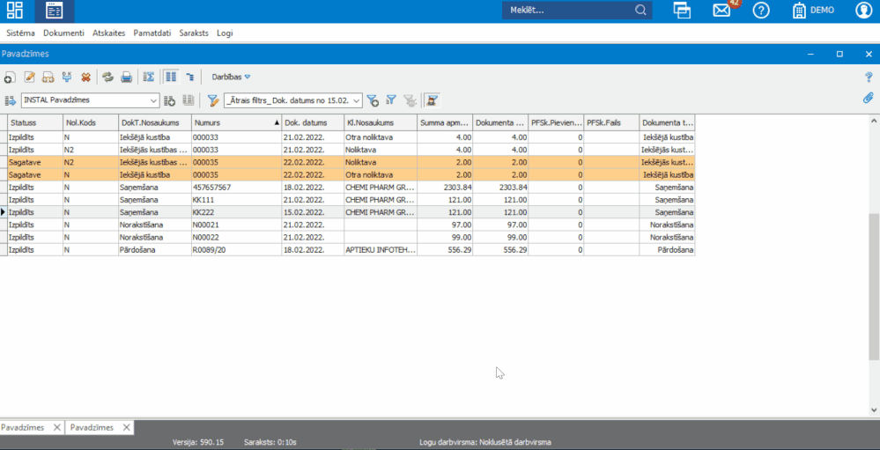Click the sigma totals icon
Image resolution: width=880 pixels, height=450 pixels.
pos(149,77)
